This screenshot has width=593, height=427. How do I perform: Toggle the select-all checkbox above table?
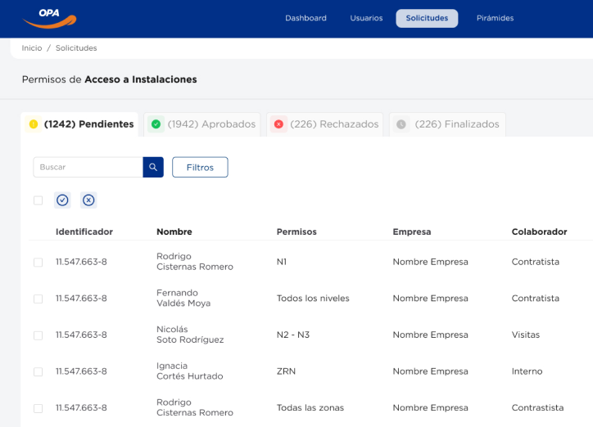coord(38,200)
